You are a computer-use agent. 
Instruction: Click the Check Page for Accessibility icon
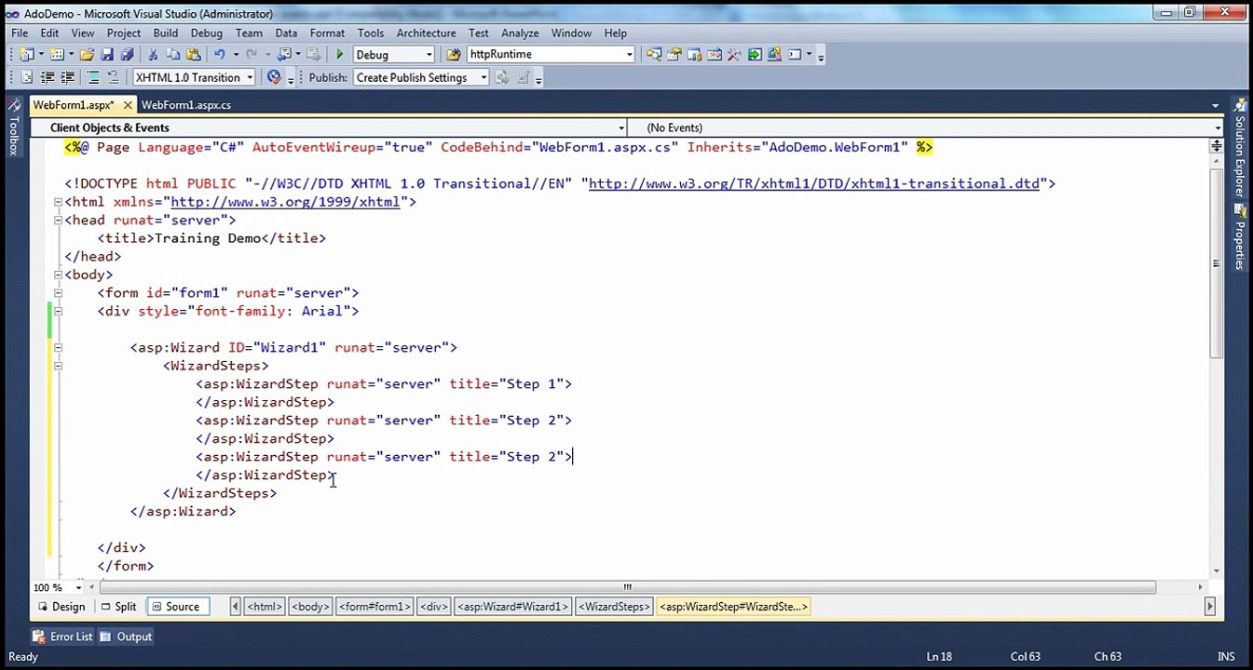tap(273, 78)
